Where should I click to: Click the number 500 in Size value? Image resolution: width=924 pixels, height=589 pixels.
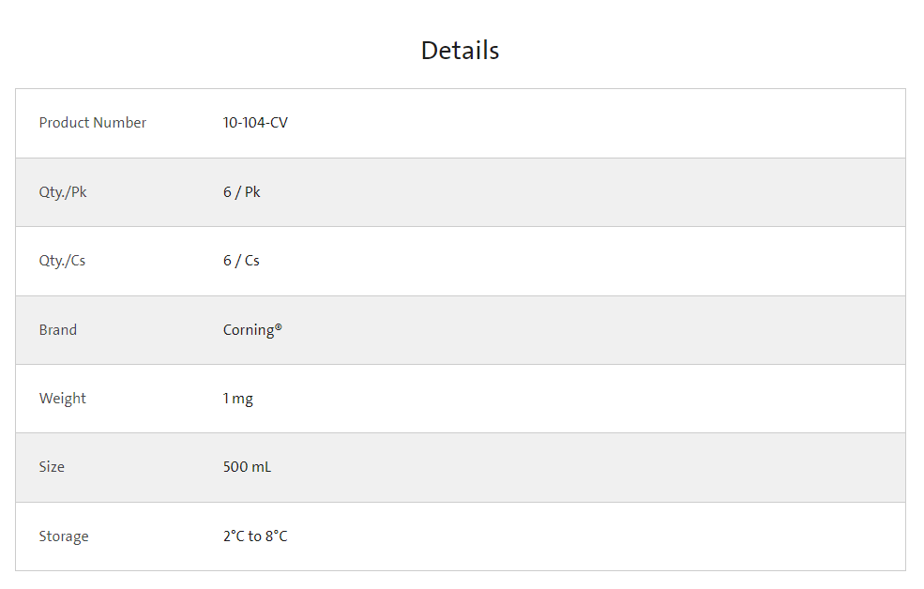235,467
